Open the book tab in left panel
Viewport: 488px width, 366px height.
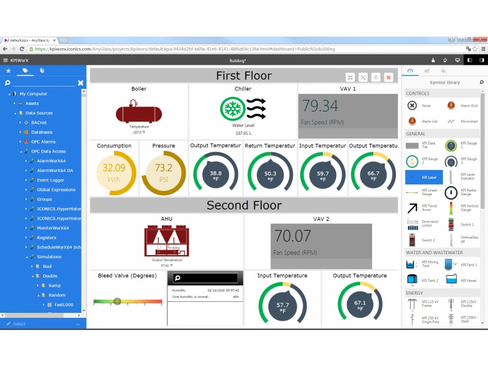tap(42, 71)
